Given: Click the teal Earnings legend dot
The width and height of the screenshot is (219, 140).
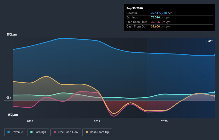Looking at the screenshot, I should click(31, 132).
